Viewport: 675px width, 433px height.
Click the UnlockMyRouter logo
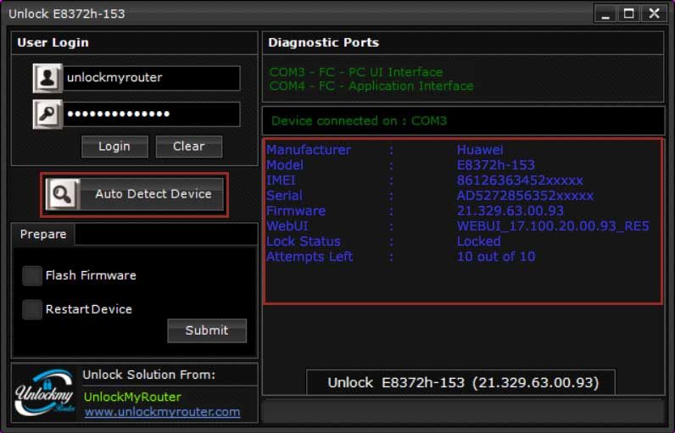point(45,393)
